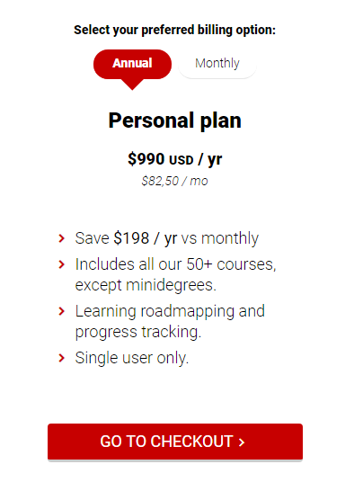This screenshot has width=354, height=491.
Task: Switch to Monthly billing option
Action: [217, 64]
